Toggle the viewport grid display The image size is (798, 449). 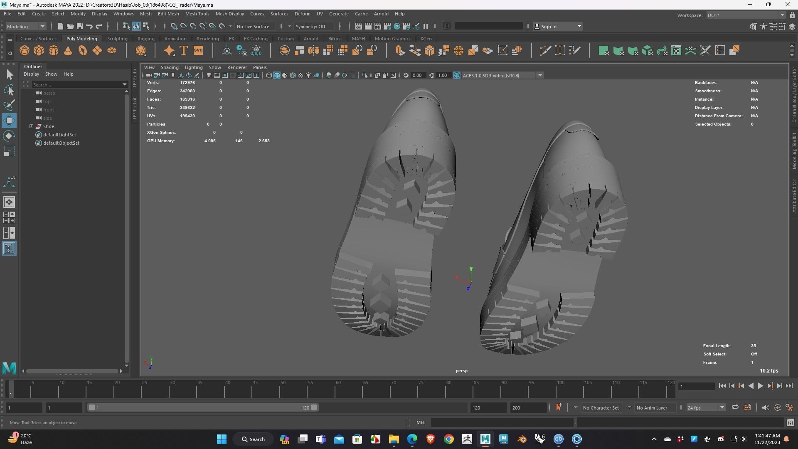(209, 75)
